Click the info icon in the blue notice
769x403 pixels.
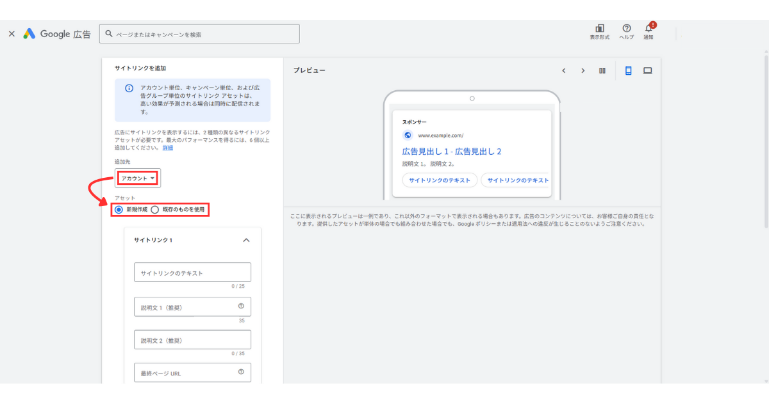point(129,88)
